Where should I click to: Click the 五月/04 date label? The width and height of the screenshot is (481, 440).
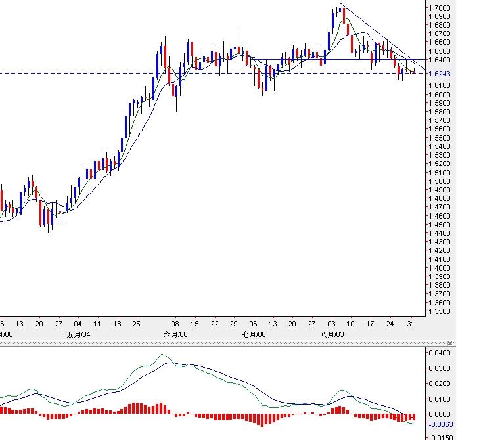point(79,334)
